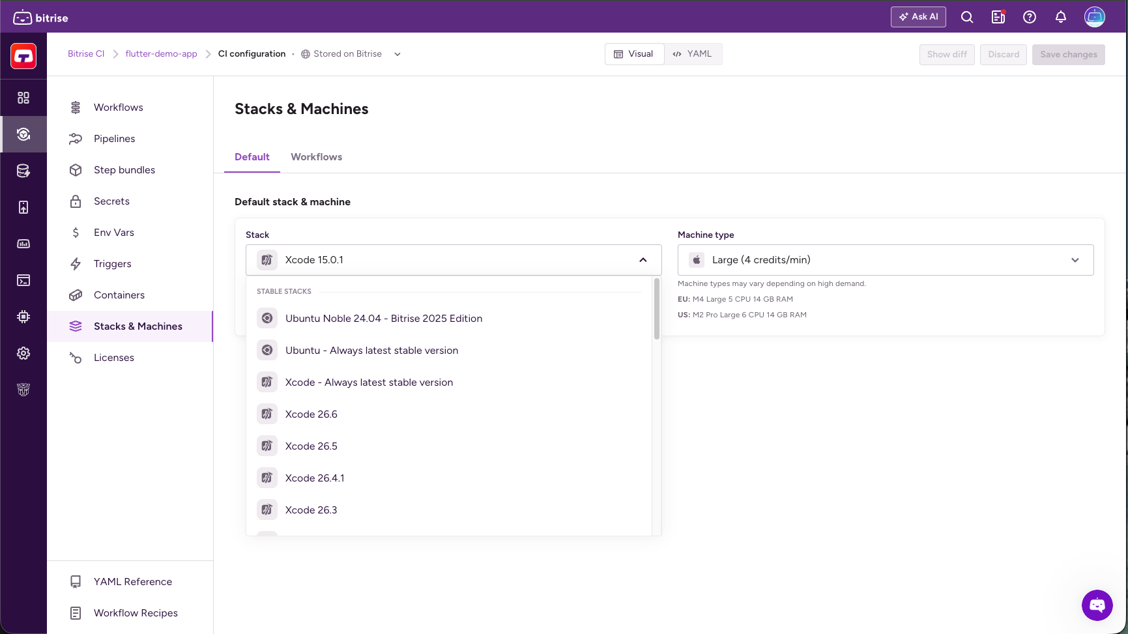1128x634 pixels.
Task: Open Secrets in the sidebar
Action: coord(130,201)
